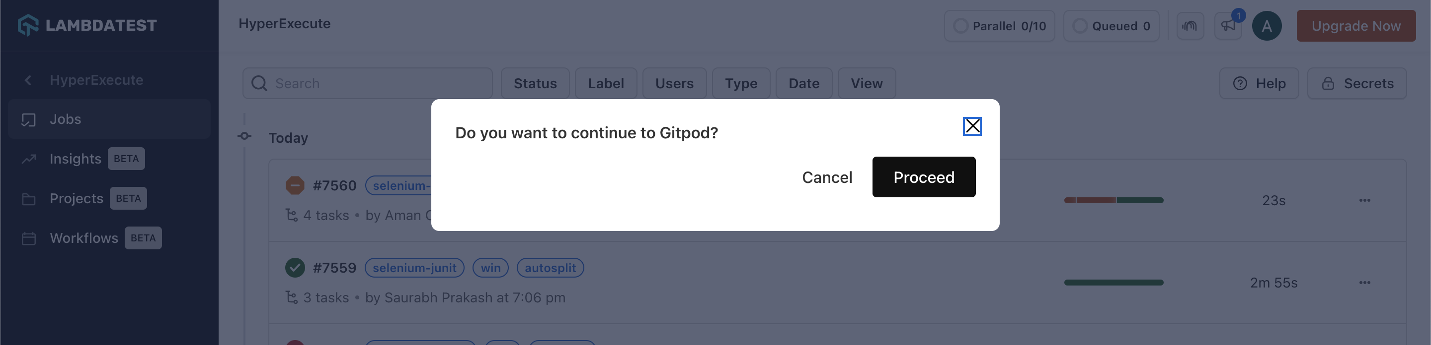Click the LambdaTest logo
Image resolution: width=1431 pixels, height=345 pixels.
coord(86,24)
